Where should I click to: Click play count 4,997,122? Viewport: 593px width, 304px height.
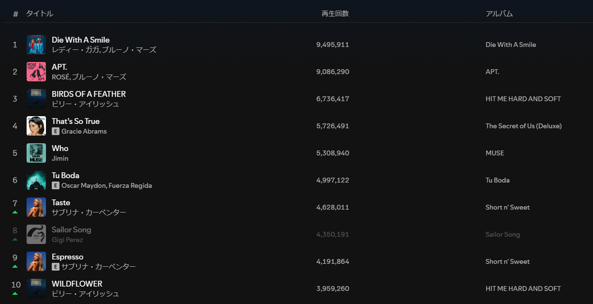333,180
